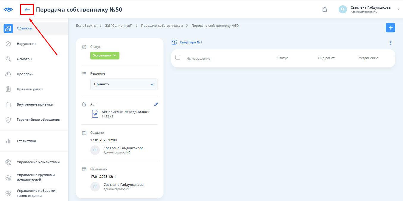Image resolution: width=403 pixels, height=201 pixels.
Task: Click the Статистика bar chart icon
Action: (x=8, y=141)
